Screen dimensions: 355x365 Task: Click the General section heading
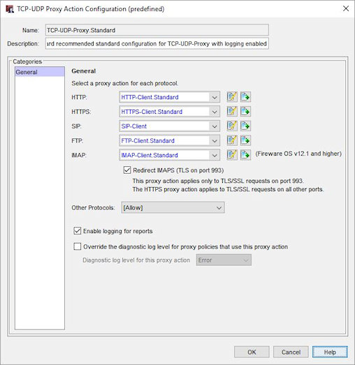(84, 71)
